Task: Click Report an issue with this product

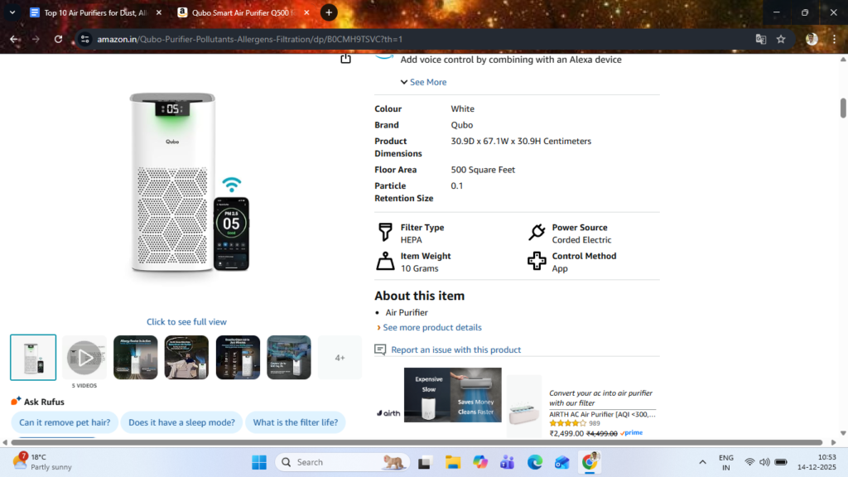Action: click(x=455, y=349)
